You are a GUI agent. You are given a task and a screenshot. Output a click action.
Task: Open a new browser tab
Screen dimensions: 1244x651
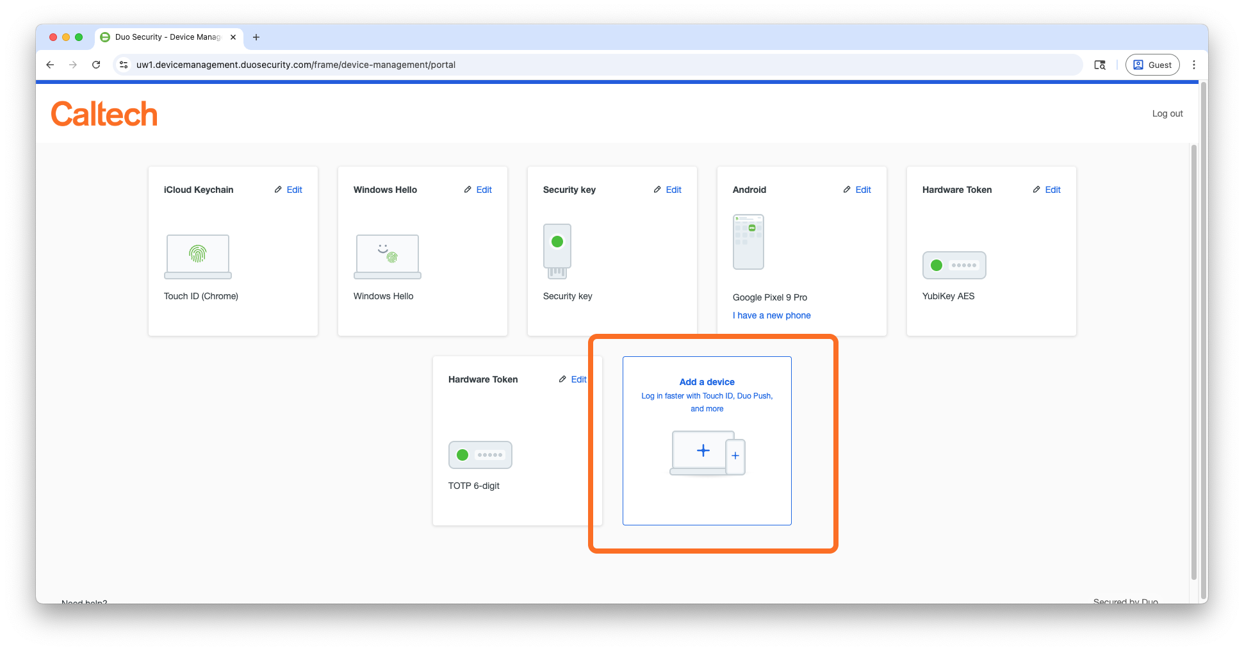coord(256,37)
